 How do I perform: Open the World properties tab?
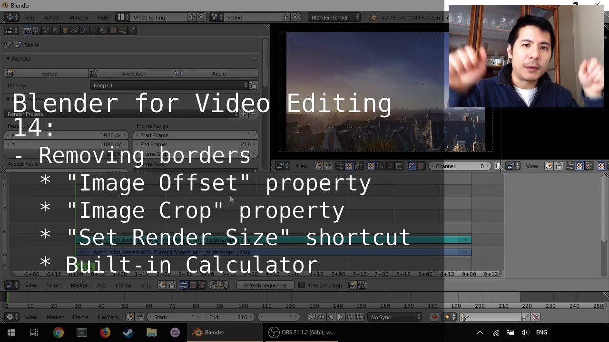[56, 30]
